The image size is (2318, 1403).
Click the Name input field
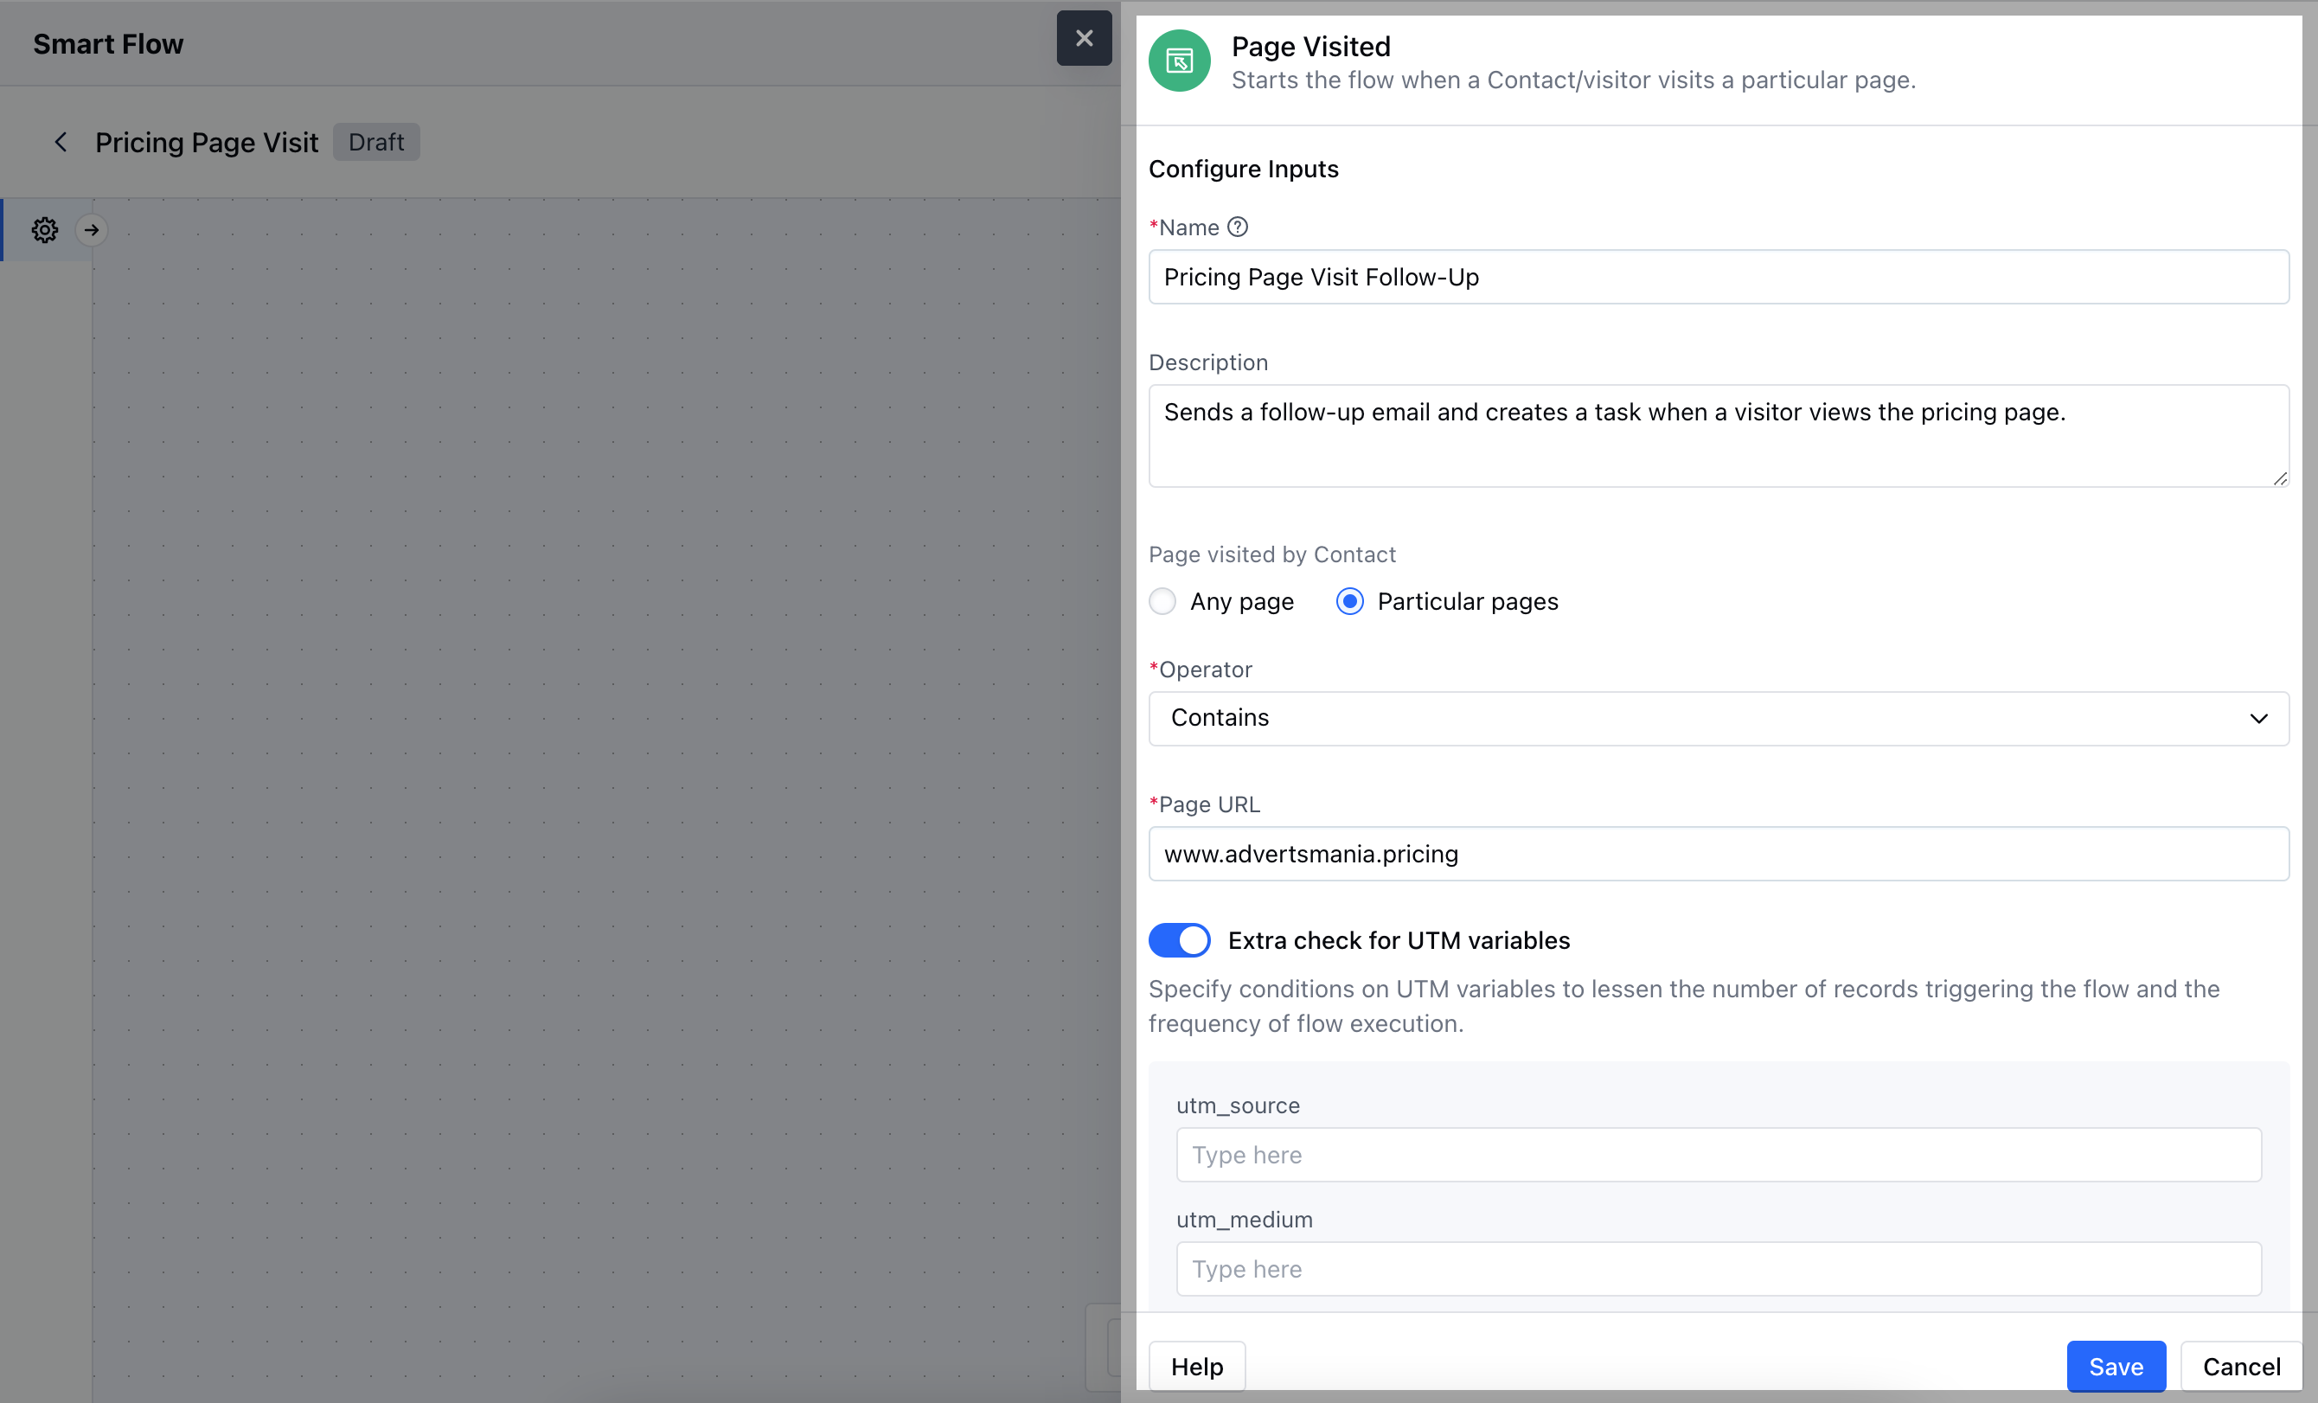(1719, 277)
